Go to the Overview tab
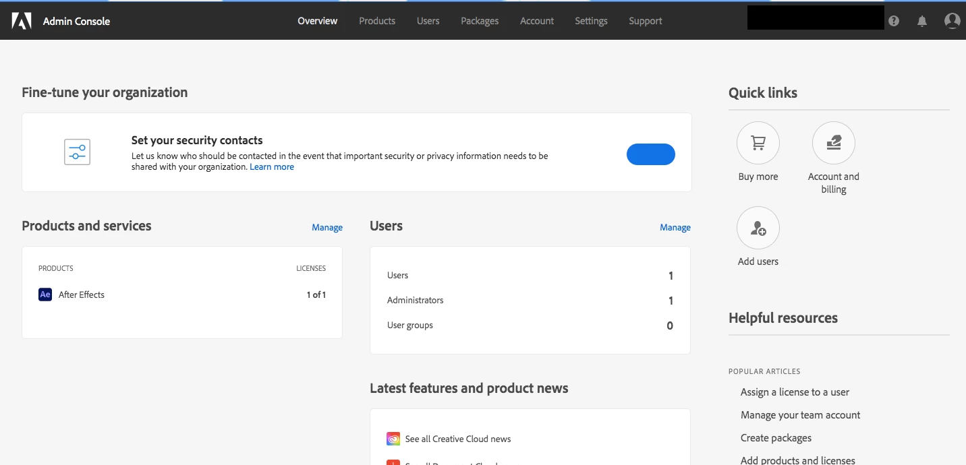Viewport: 966px width, 465px height. pyautogui.click(x=318, y=21)
